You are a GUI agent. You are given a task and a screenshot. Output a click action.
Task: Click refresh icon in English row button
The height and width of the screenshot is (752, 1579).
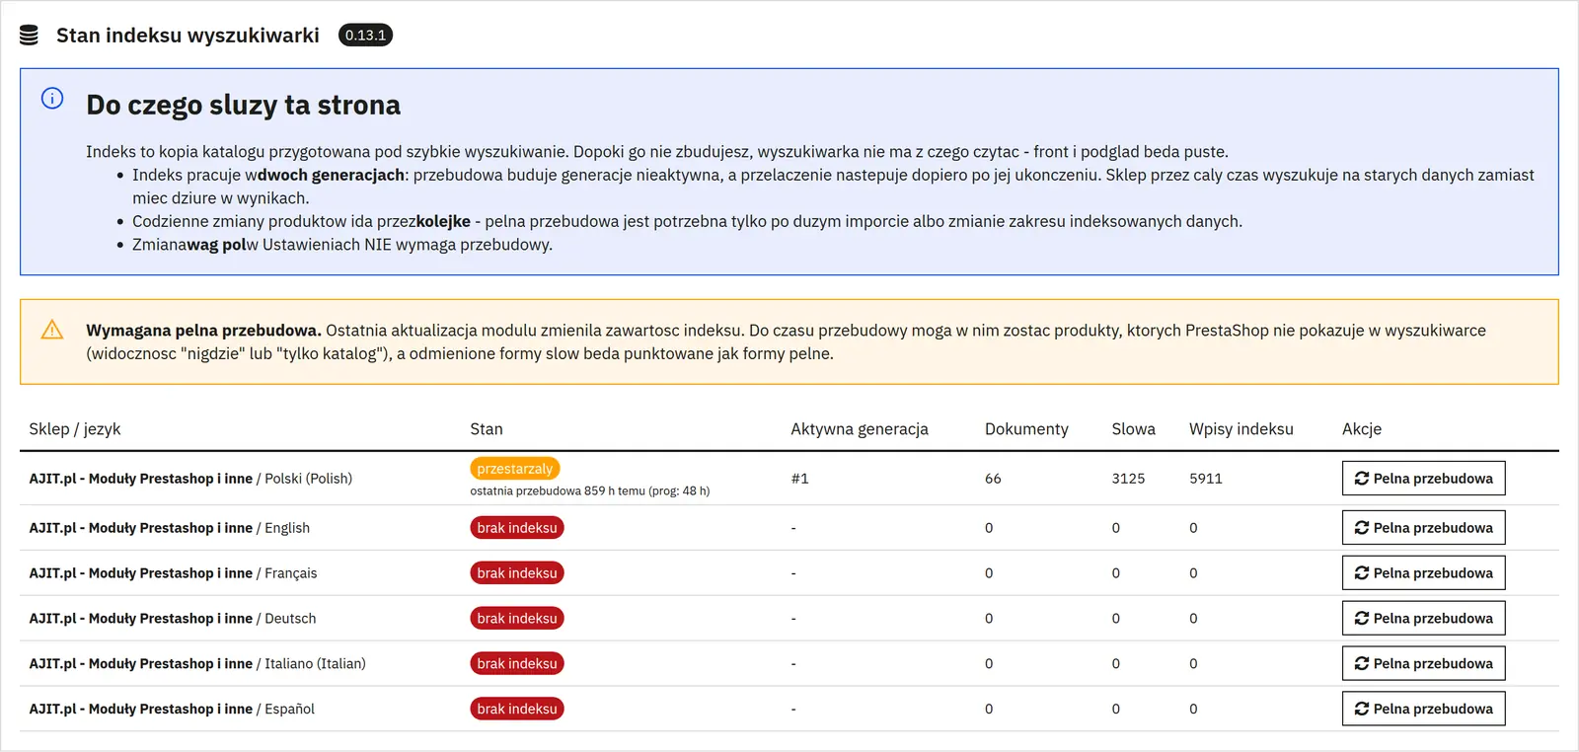[x=1362, y=527]
